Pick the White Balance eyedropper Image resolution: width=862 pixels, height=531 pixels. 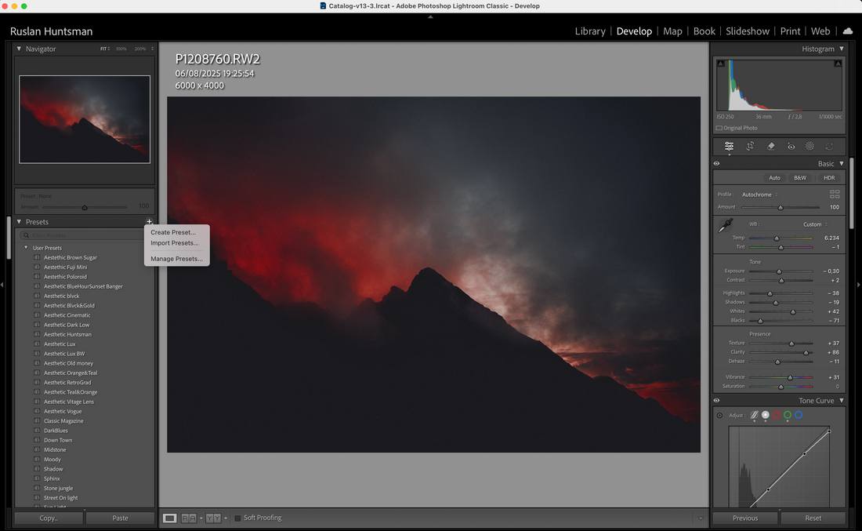coord(726,226)
